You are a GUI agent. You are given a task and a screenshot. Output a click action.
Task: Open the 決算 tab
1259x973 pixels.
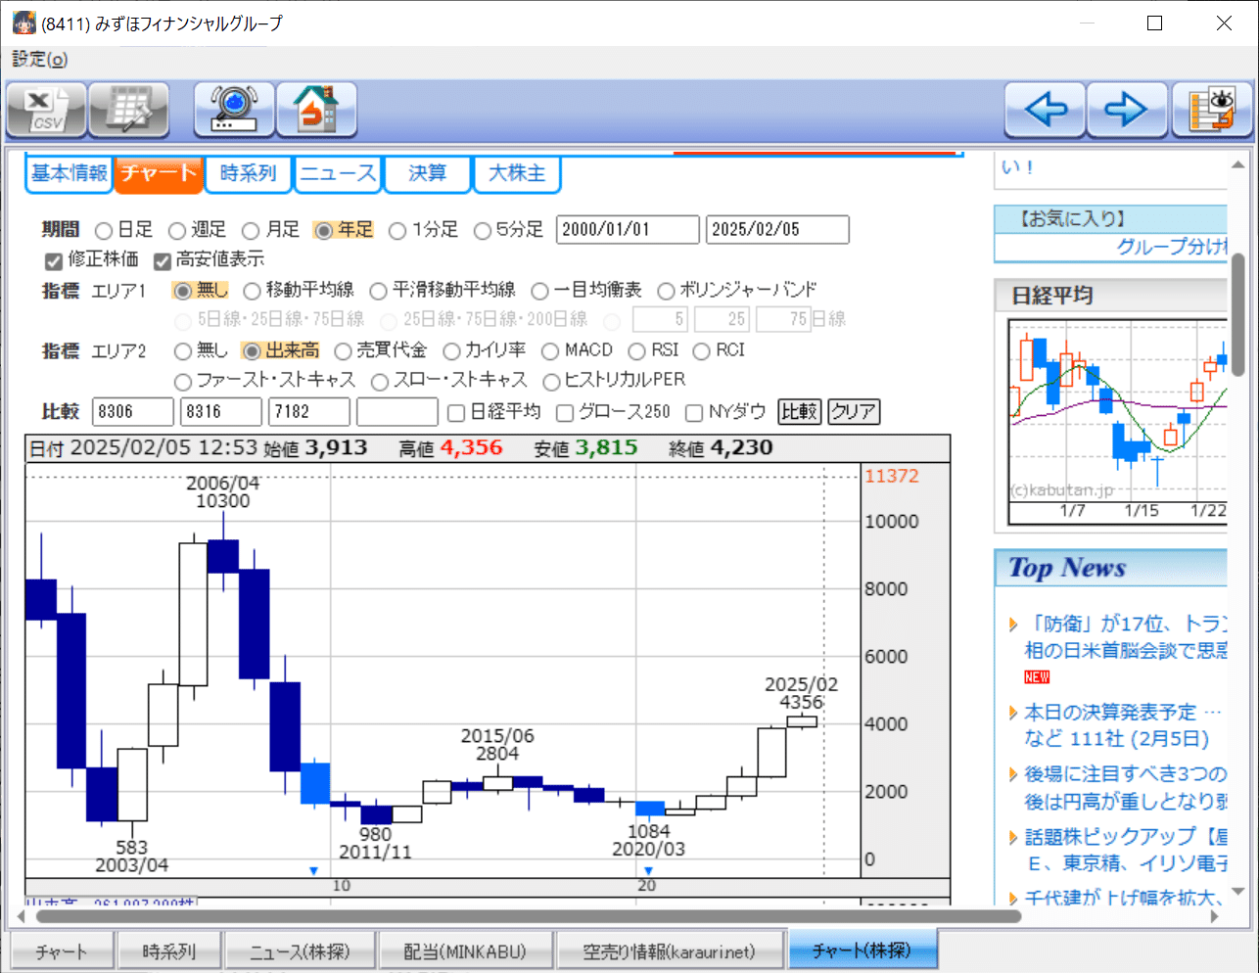coord(427,173)
